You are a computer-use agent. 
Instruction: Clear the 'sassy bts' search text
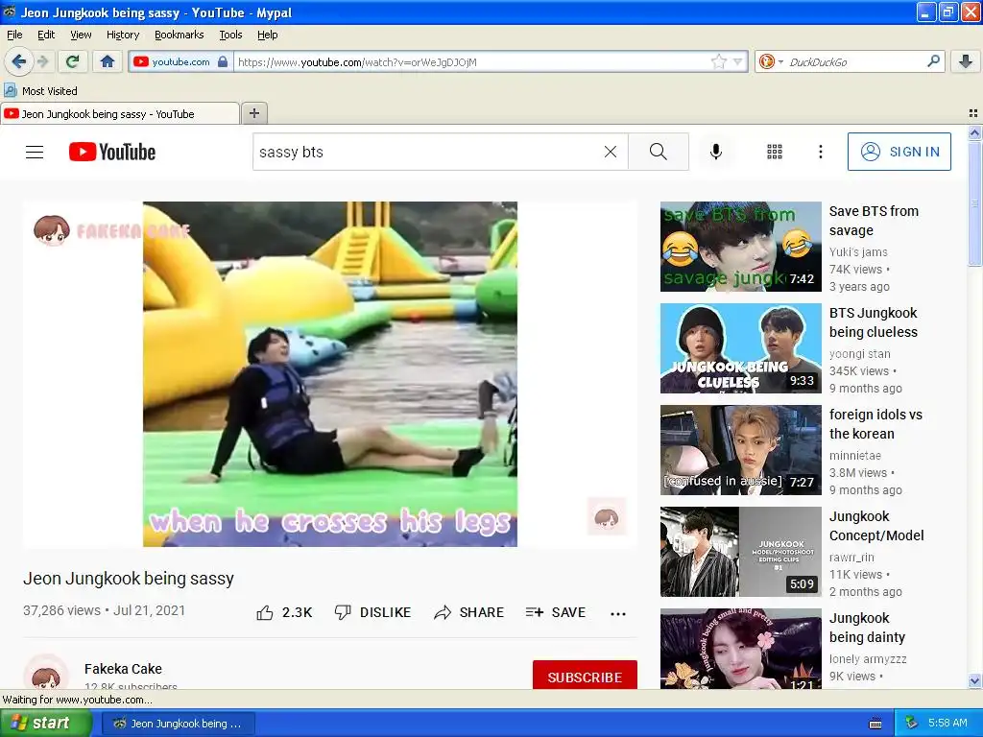[x=610, y=152]
